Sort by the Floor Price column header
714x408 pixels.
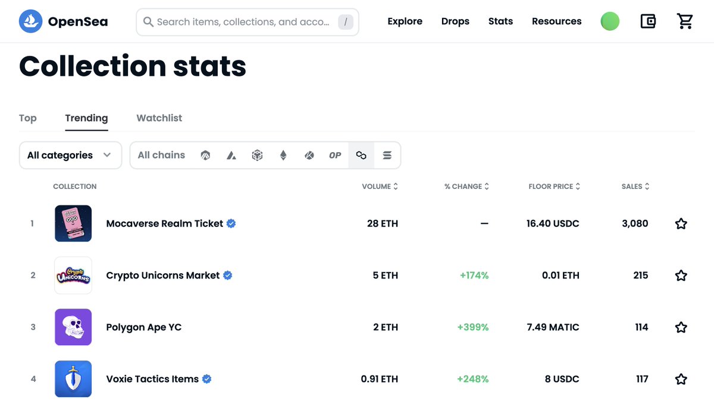[x=554, y=186]
